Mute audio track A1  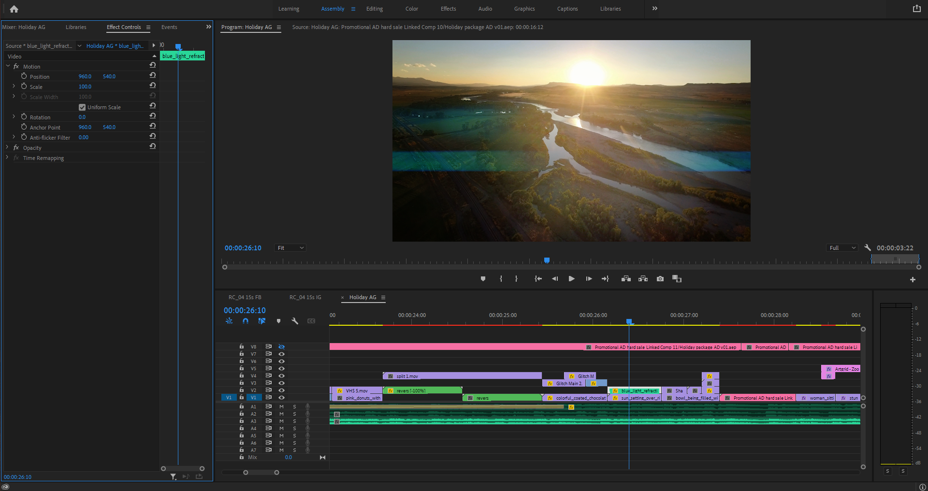point(281,407)
